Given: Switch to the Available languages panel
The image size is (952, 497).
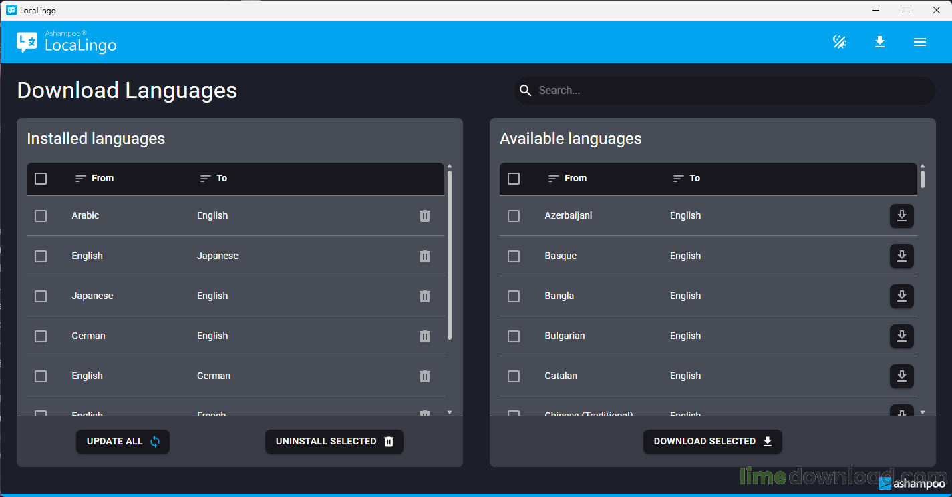Looking at the screenshot, I should pyautogui.click(x=571, y=138).
